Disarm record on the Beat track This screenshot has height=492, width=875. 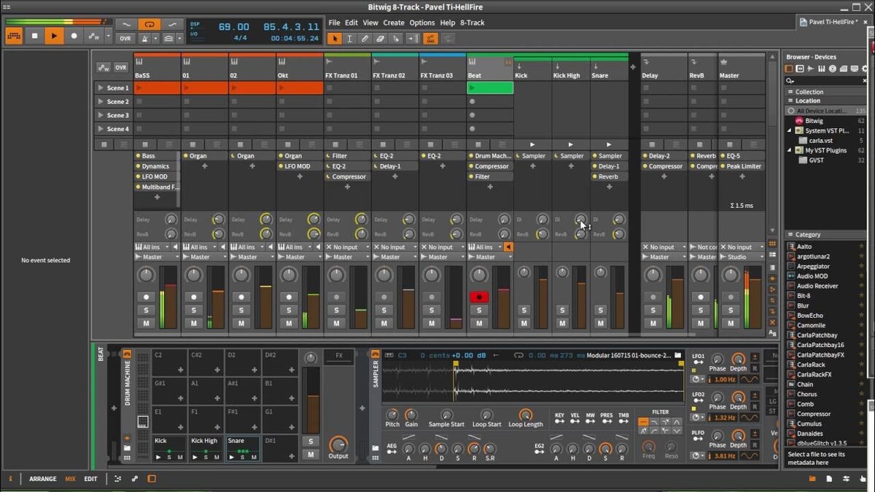(x=479, y=297)
